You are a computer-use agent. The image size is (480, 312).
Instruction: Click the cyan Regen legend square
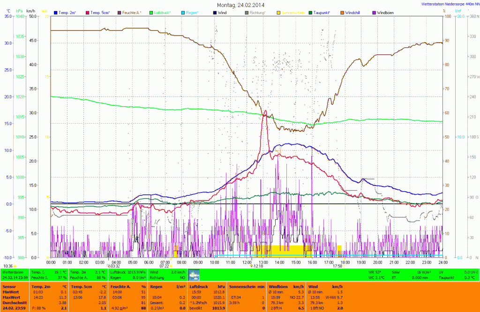(x=183, y=12)
